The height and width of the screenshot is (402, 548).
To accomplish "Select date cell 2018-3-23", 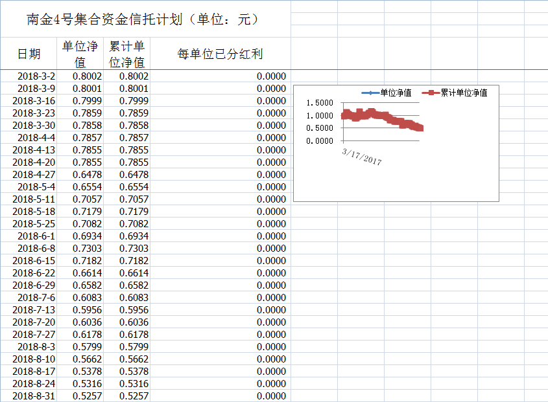I will point(29,113).
